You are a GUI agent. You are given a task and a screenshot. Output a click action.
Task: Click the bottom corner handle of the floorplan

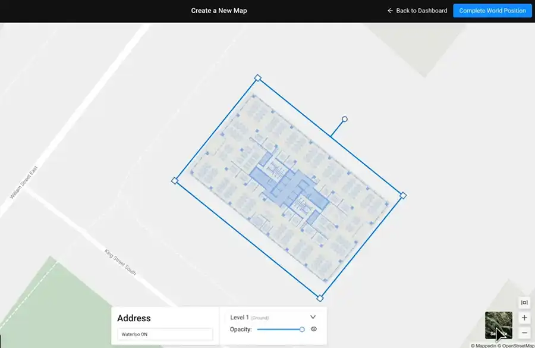(319, 297)
